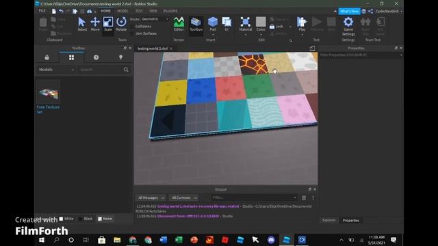The height and width of the screenshot is (246, 438).
Task: Click the binoculars find icon
Action: pyautogui.click(x=89, y=11)
